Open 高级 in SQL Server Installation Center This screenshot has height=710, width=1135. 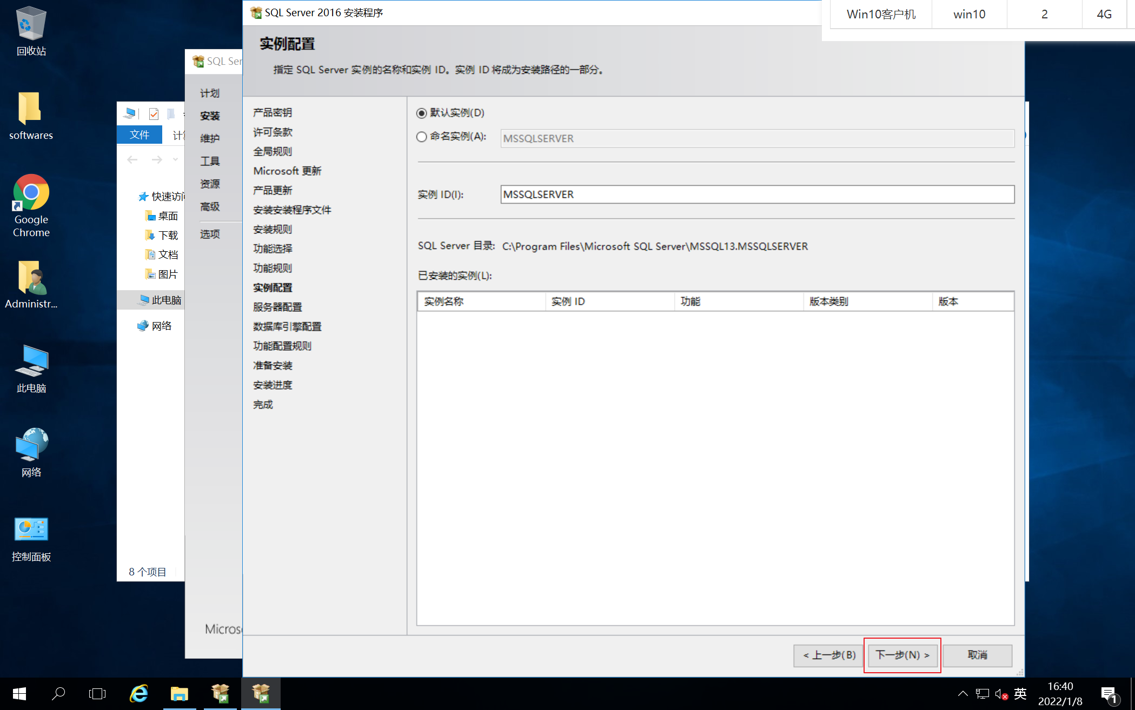point(210,206)
